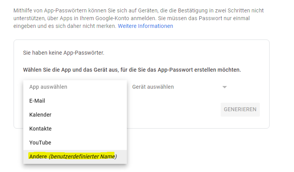
Task: Click the yellow highlighted 'Andere' word
Action: coord(38,157)
